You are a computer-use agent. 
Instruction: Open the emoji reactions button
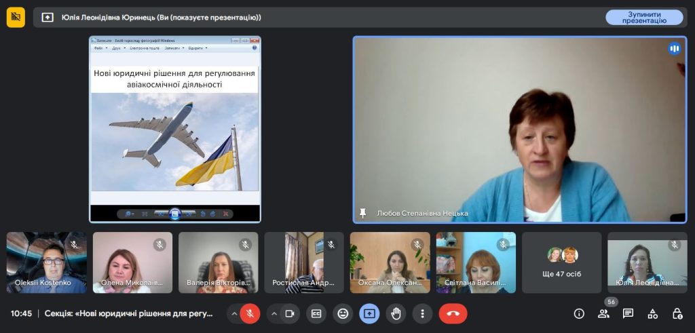[x=343, y=313]
